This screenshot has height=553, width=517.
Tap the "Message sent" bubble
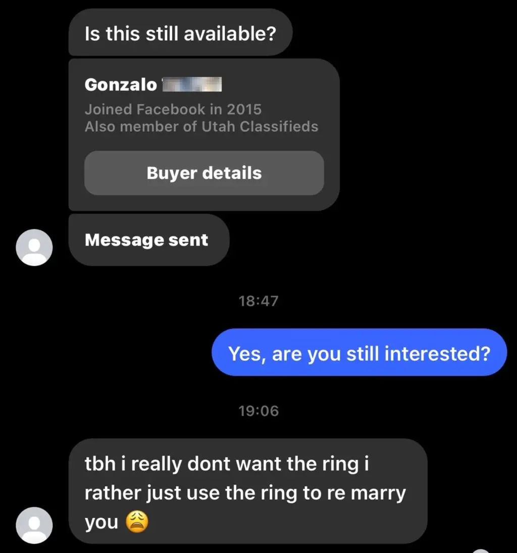pos(146,240)
